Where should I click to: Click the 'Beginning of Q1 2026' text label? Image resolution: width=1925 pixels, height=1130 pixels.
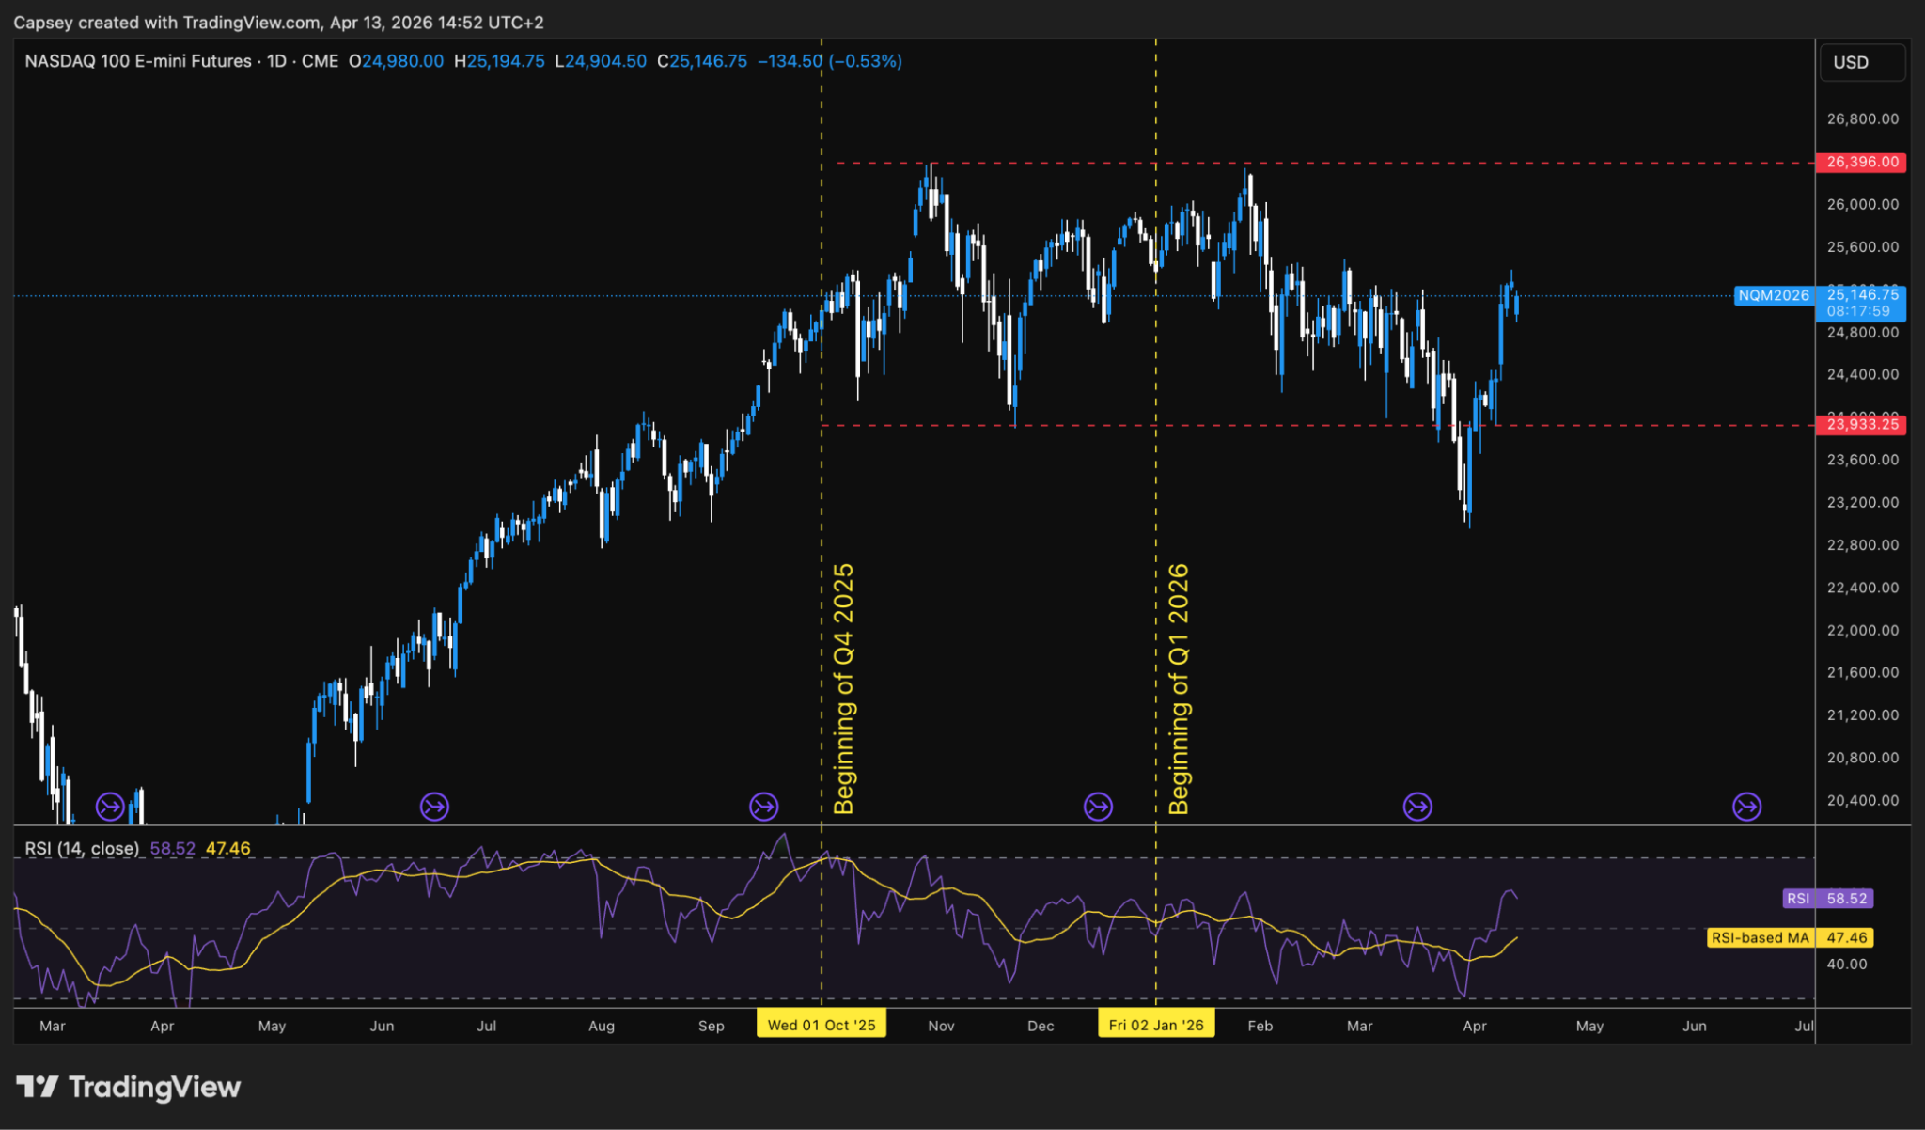pos(1180,686)
